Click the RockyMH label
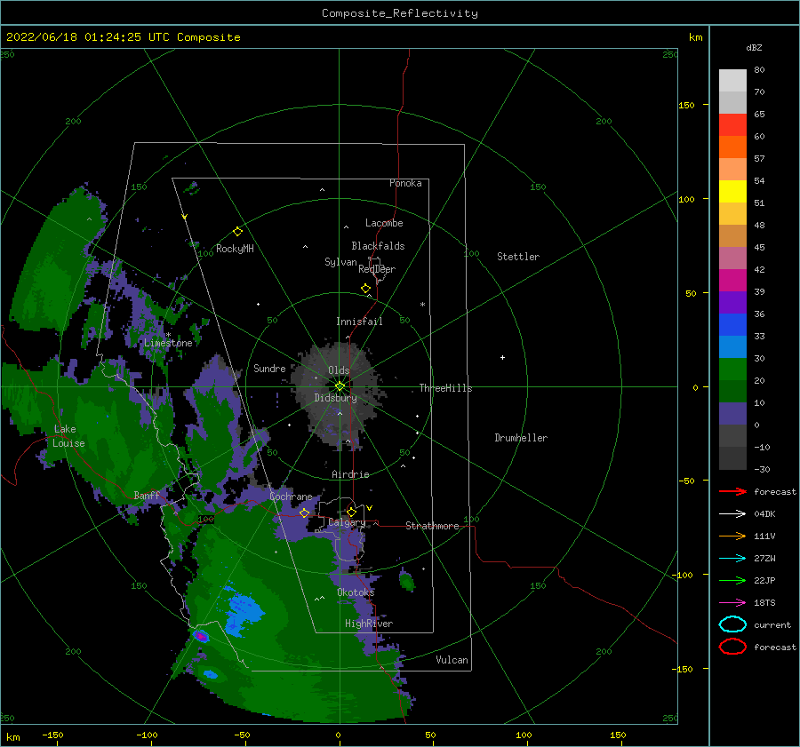The image size is (800, 747). tap(235, 249)
